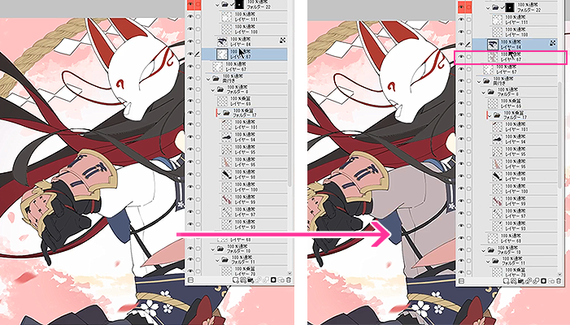Image resolution: width=570 pixels, height=325 pixels.
Task: Click the pattern icon on レイヤー 84 row, left panel
Action: (x=282, y=41)
